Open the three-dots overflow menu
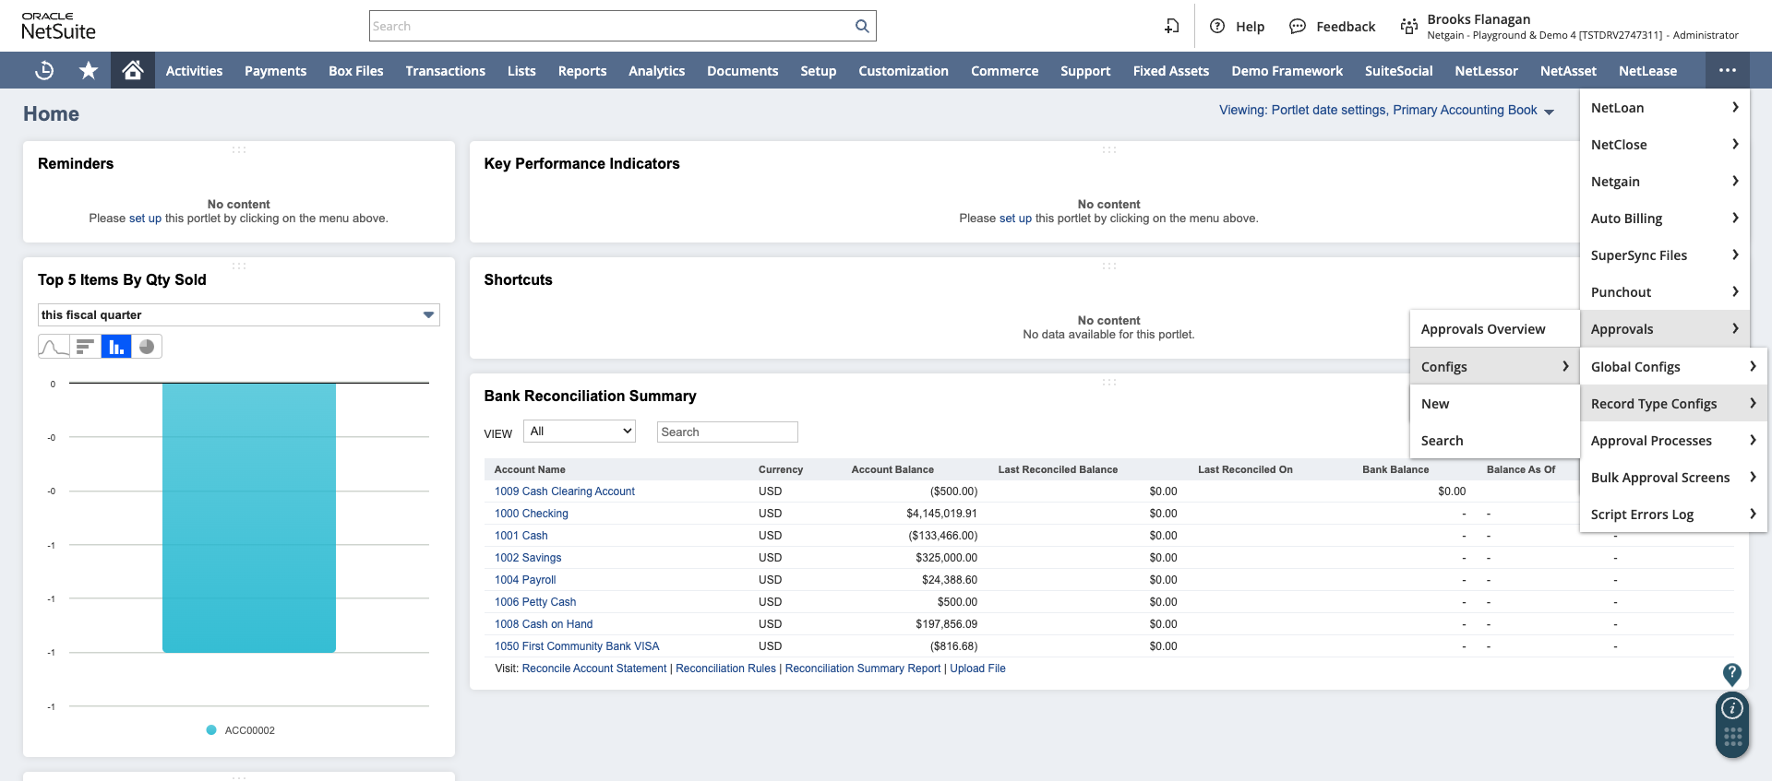This screenshot has height=781, width=1772. coord(1727,71)
